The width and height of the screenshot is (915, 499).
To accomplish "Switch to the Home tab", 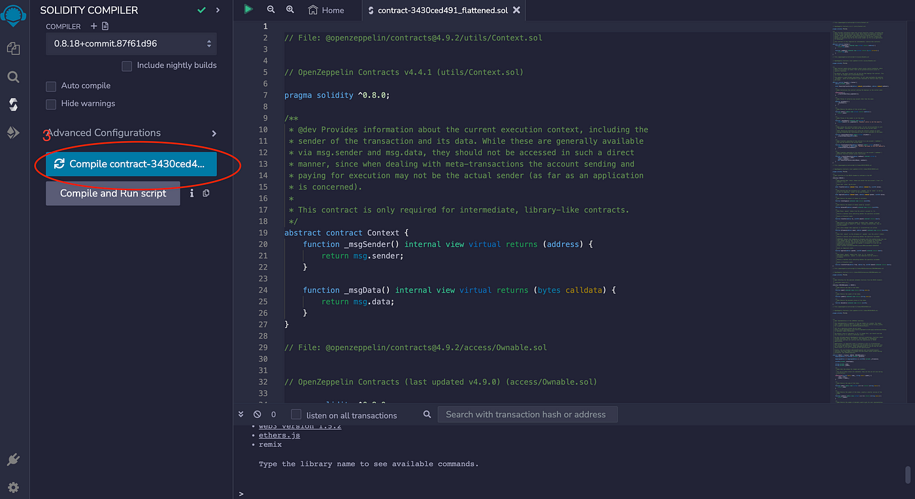I will 325,10.
